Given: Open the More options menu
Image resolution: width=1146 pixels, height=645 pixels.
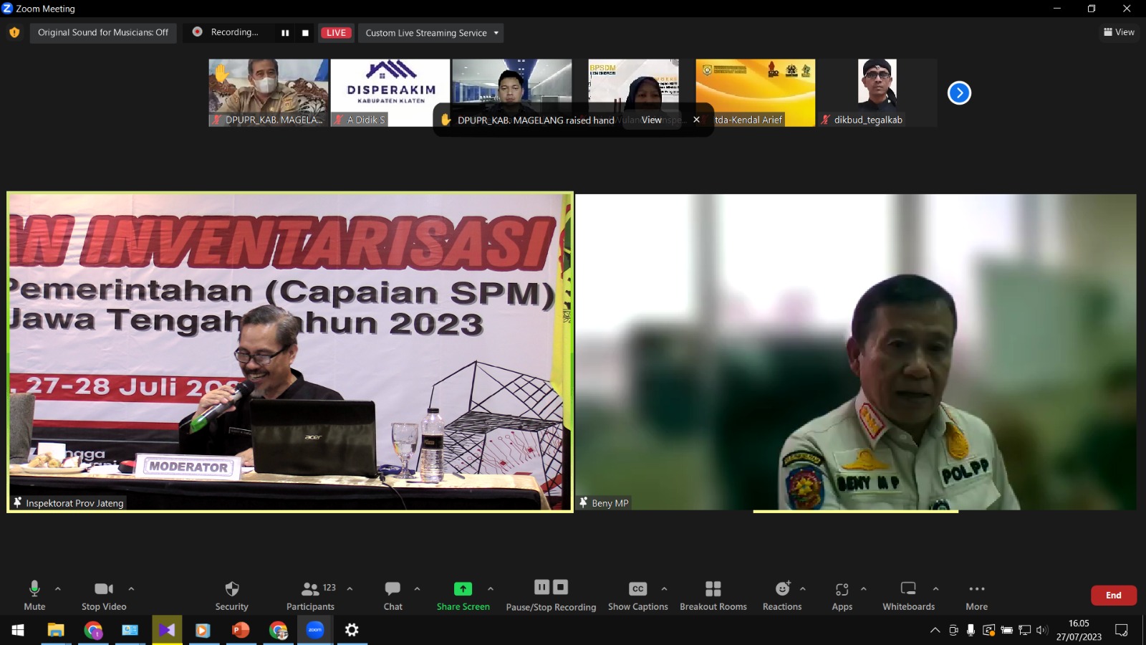Looking at the screenshot, I should click(x=976, y=596).
